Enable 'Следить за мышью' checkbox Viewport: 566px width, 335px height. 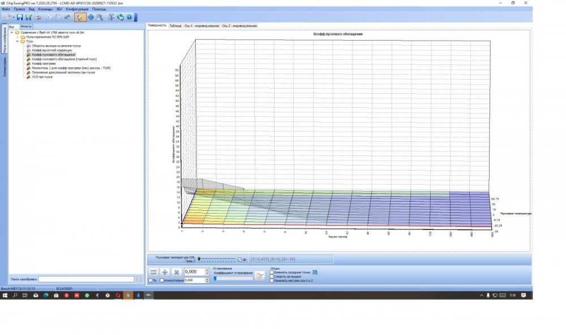(x=272, y=276)
